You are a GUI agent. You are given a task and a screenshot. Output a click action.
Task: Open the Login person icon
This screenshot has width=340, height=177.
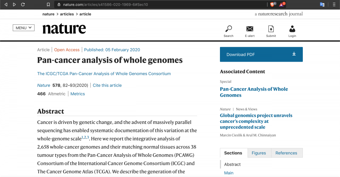tap(292, 29)
